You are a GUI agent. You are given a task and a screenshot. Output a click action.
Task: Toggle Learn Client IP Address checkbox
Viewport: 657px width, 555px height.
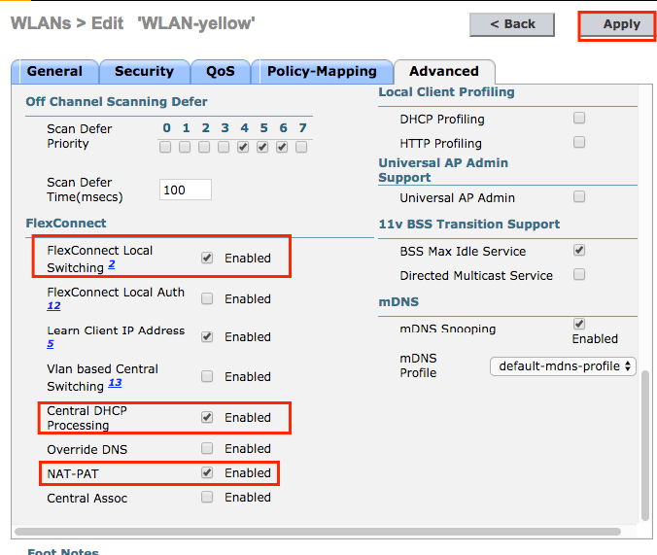pos(207,336)
